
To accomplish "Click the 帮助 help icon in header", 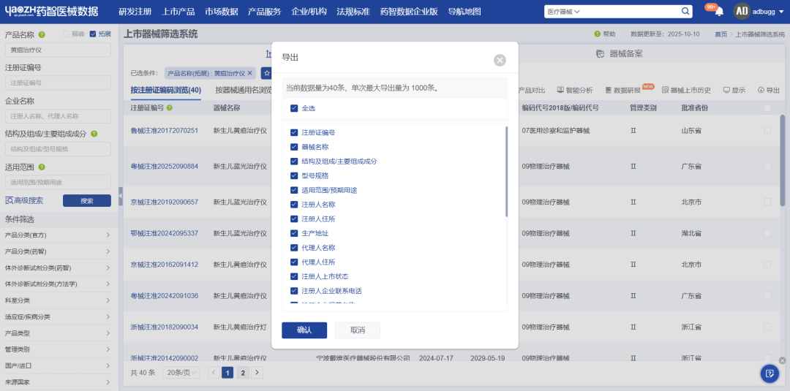I will coord(598,34).
